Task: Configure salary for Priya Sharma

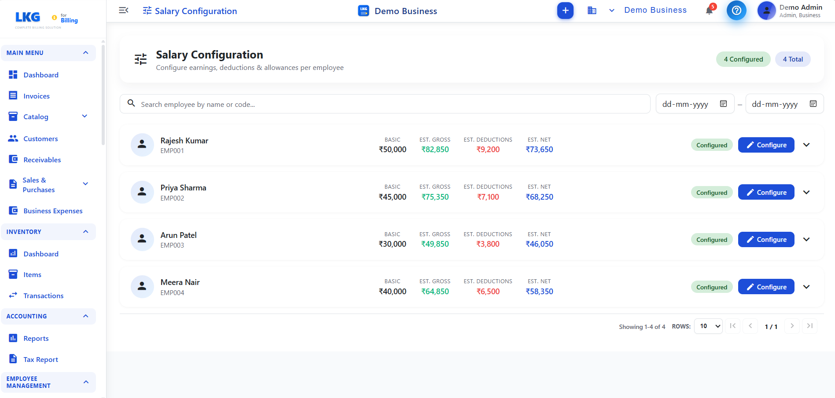Action: click(x=766, y=192)
